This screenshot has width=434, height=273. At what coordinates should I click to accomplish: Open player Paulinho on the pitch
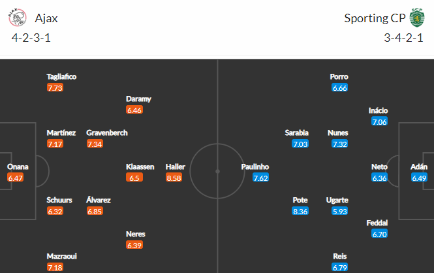[255, 167]
